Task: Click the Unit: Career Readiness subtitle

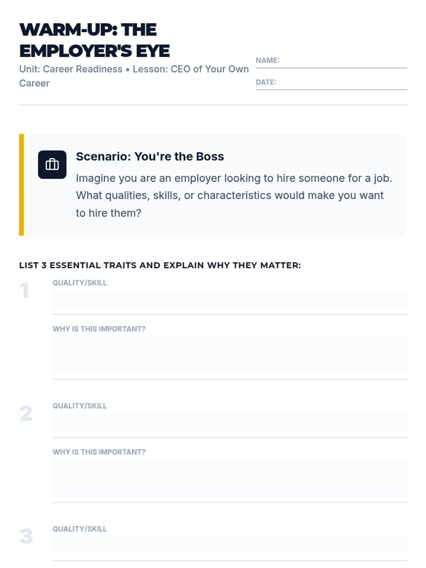Action: (134, 76)
